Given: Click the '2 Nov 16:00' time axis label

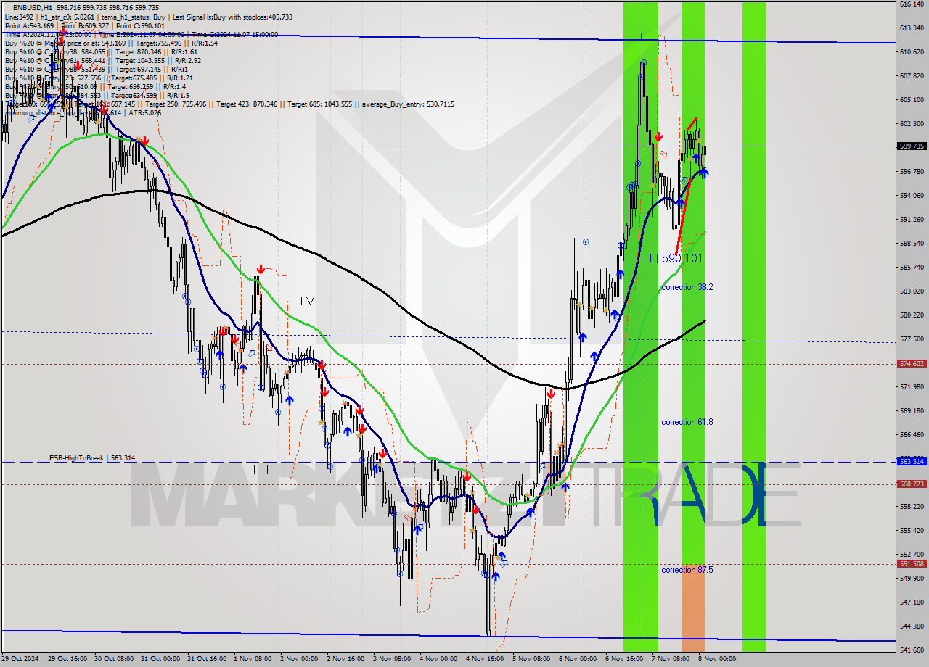Looking at the screenshot, I should pos(345,659).
